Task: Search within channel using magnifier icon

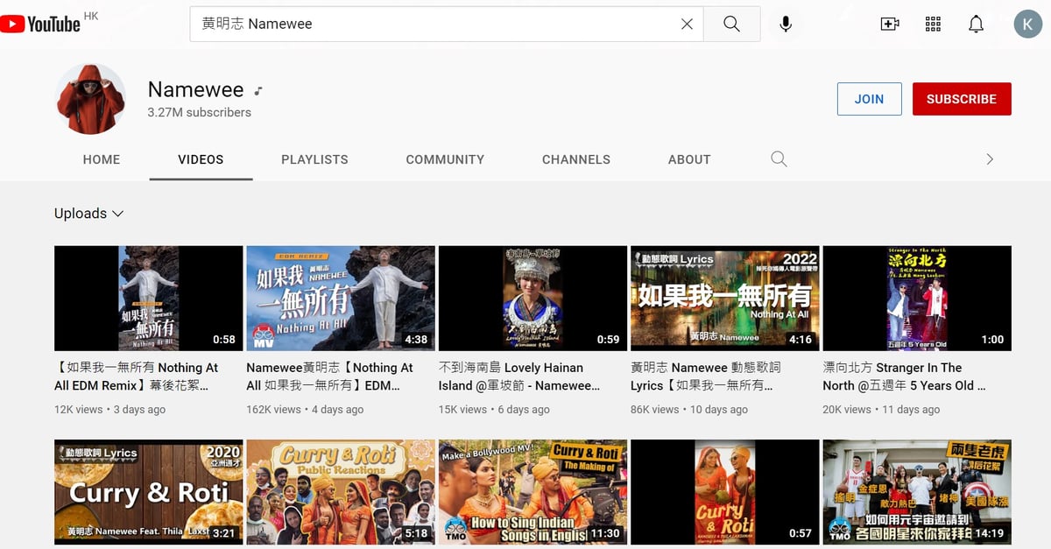Action: pos(779,159)
